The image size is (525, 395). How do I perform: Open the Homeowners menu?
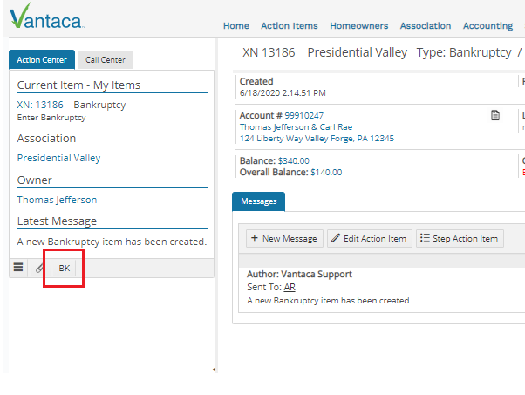pyautogui.click(x=358, y=26)
